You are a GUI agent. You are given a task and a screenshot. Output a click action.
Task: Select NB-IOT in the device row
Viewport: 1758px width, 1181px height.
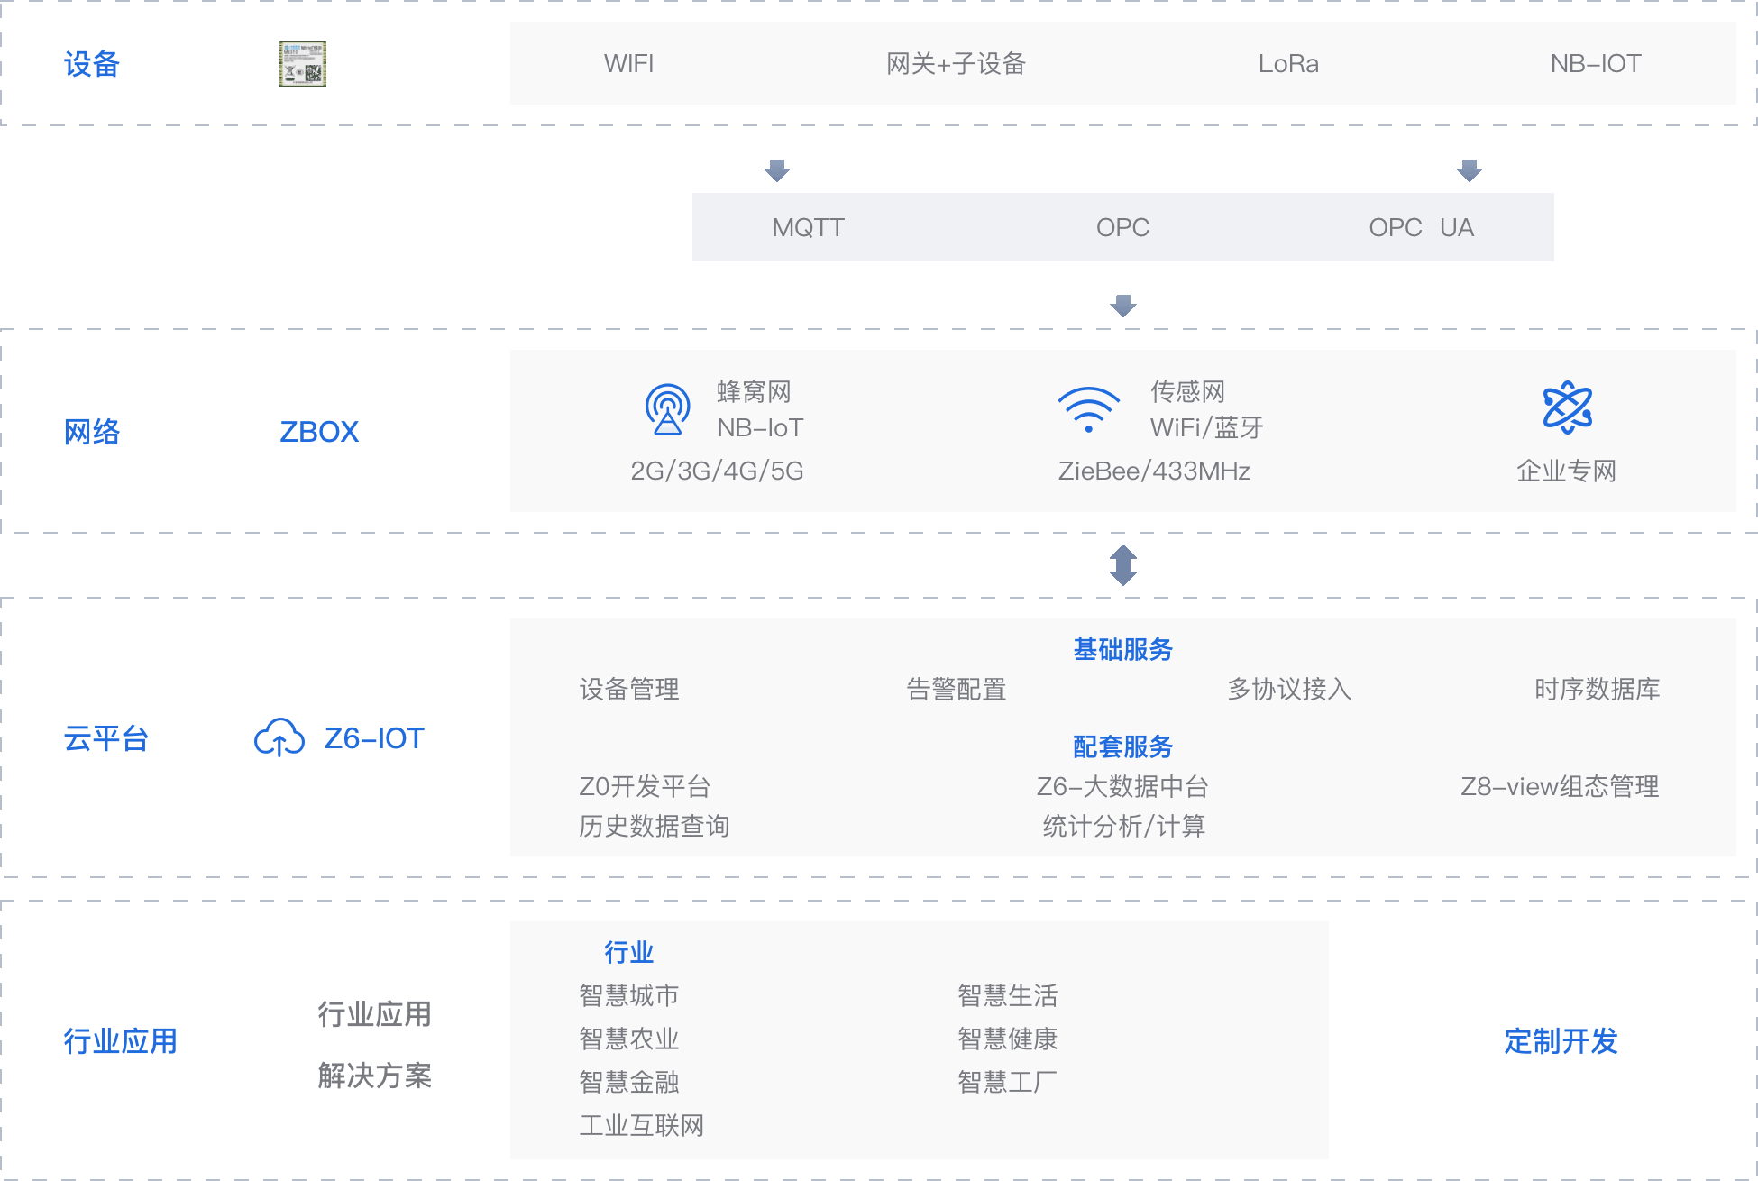pyautogui.click(x=1596, y=64)
